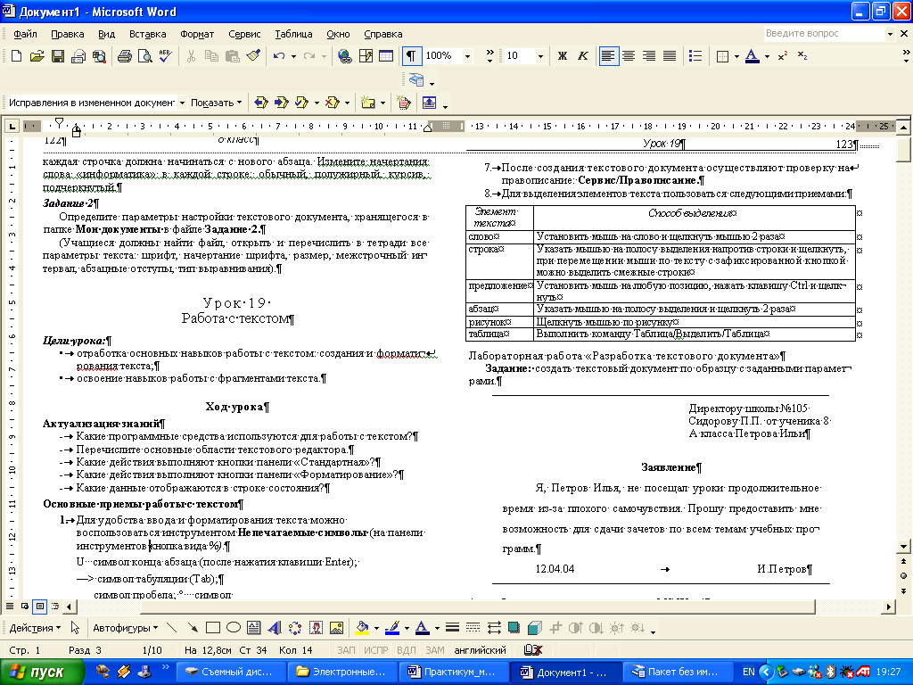Switch to Практикум_м... taskbar window
The height and width of the screenshot is (685, 913).
(x=454, y=672)
